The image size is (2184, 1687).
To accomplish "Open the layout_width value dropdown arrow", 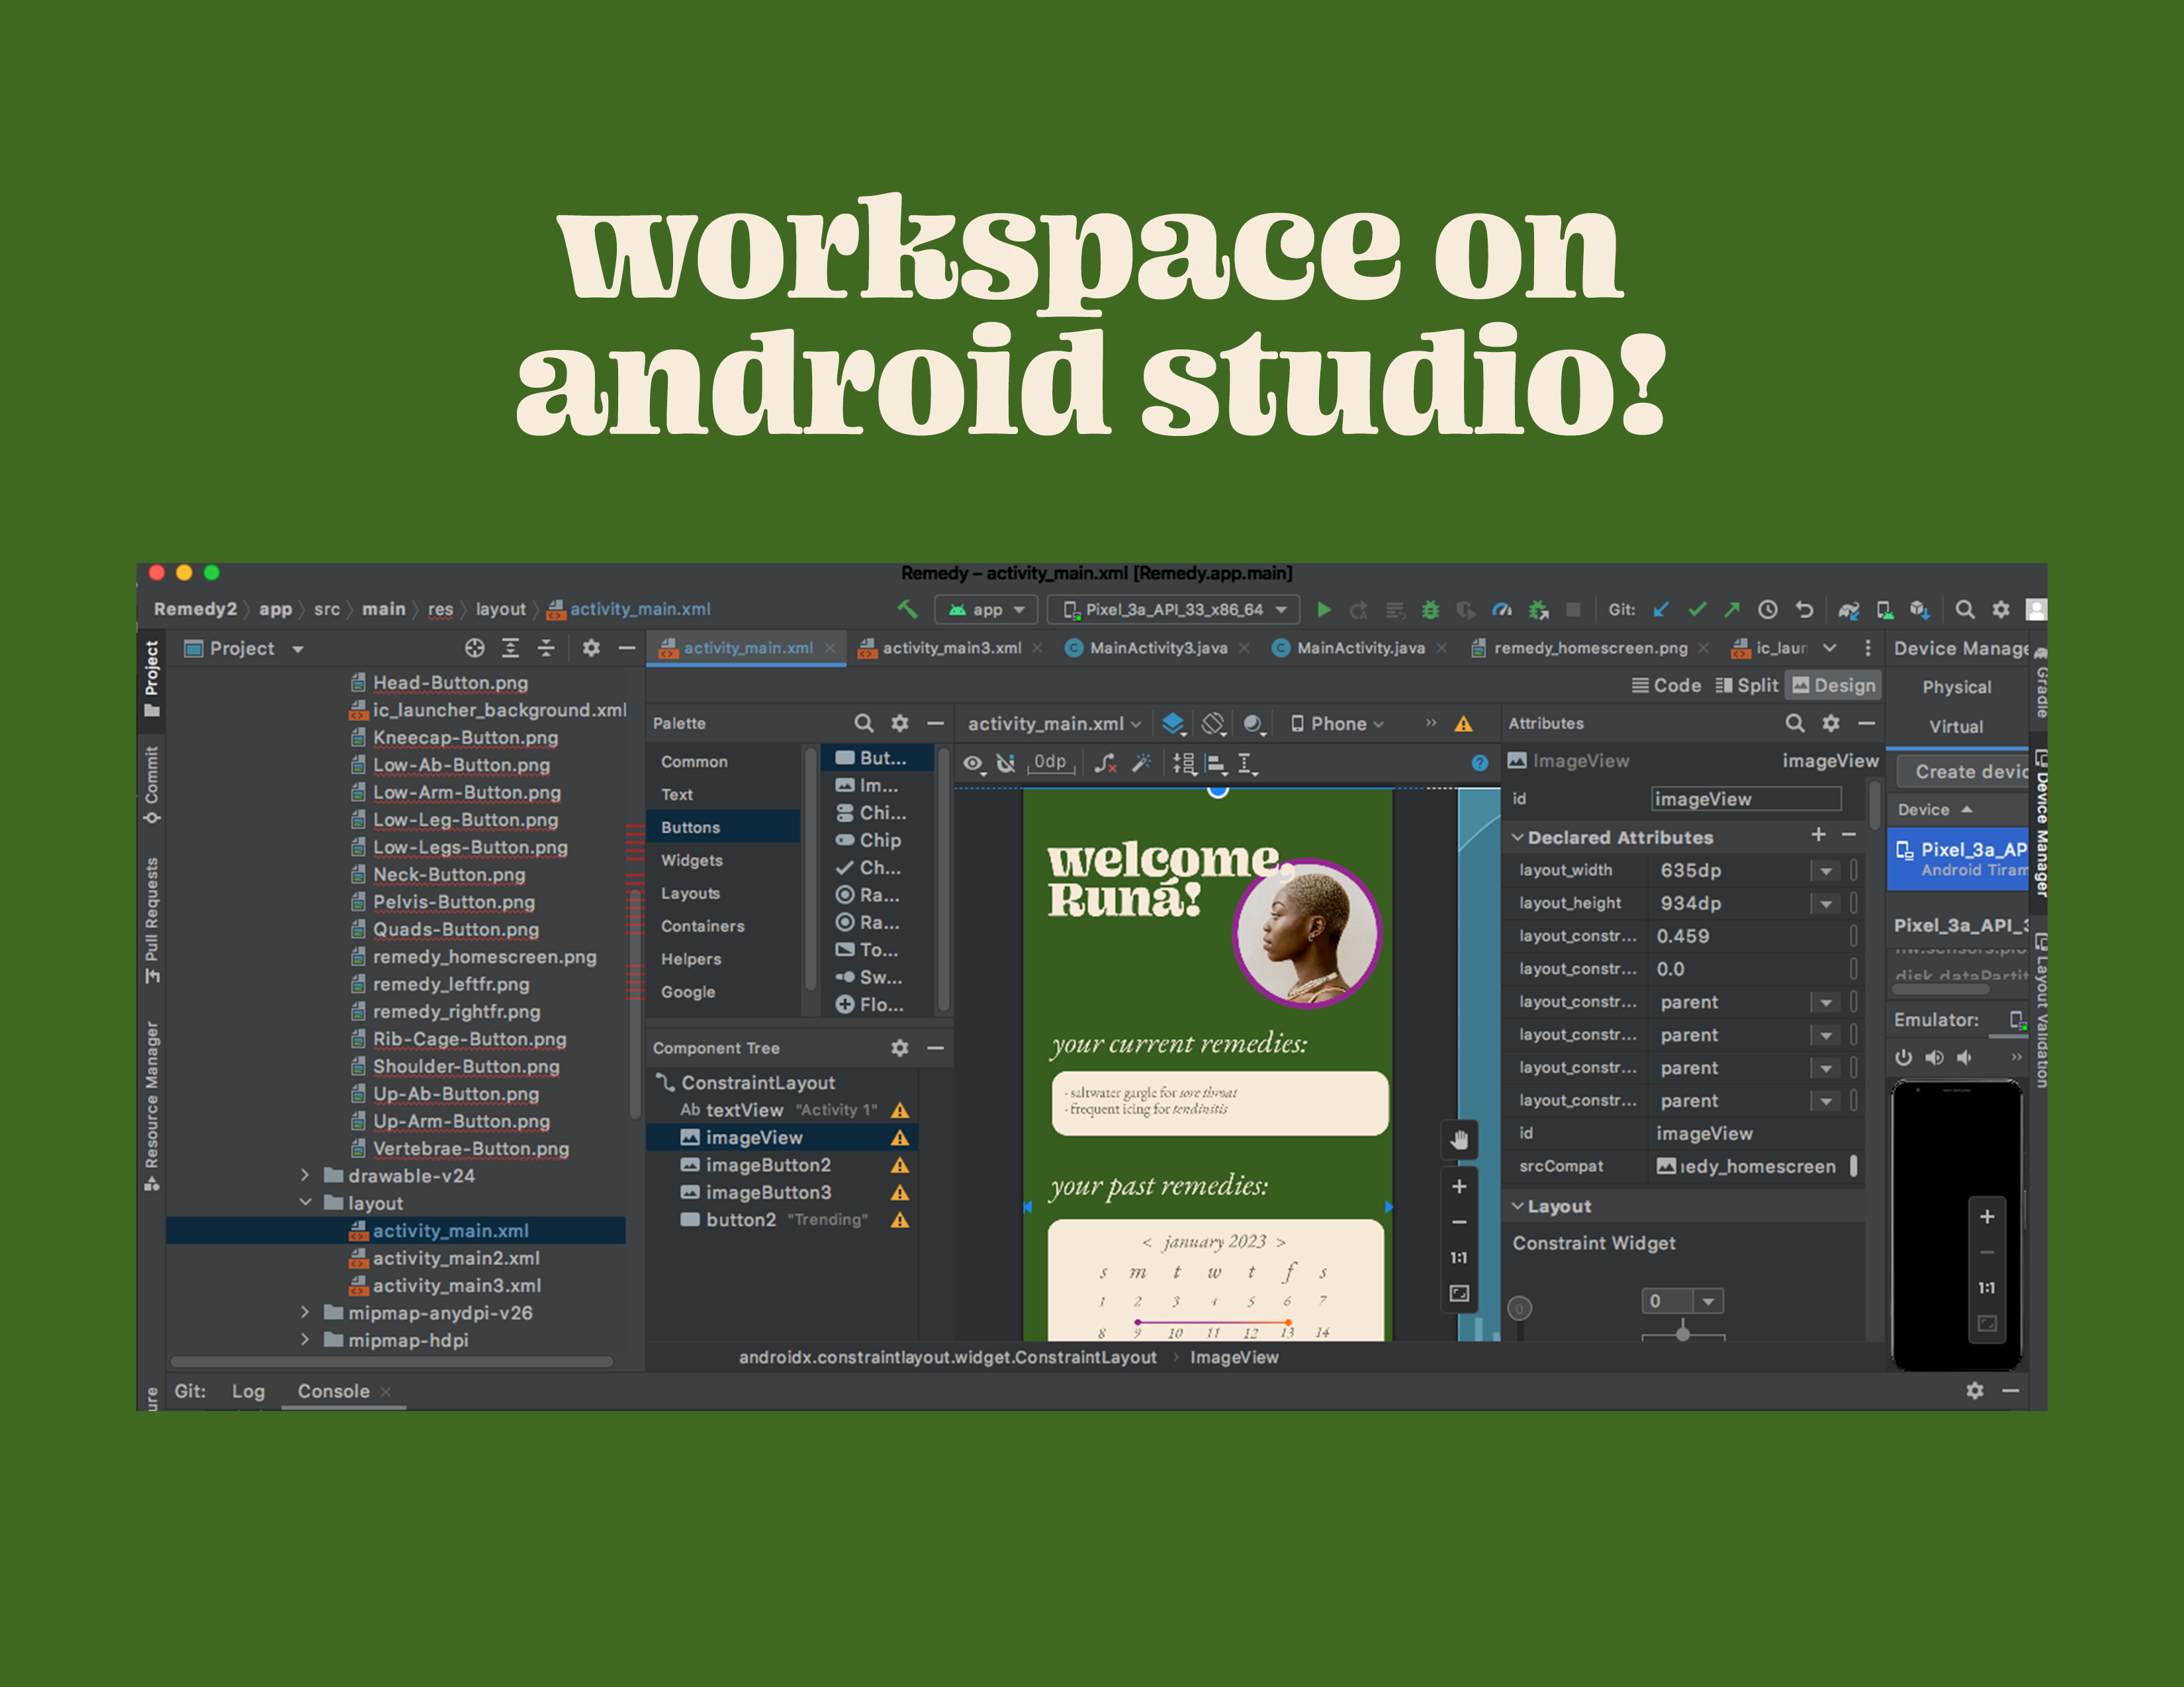I will coord(1826,871).
